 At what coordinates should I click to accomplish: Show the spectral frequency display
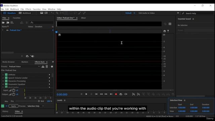[x=42, y=13]
